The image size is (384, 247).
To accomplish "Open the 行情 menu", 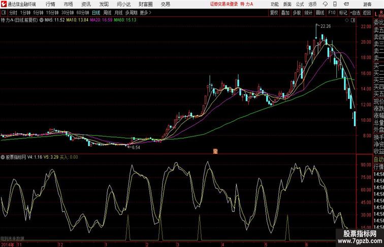I will [x=50, y=4].
